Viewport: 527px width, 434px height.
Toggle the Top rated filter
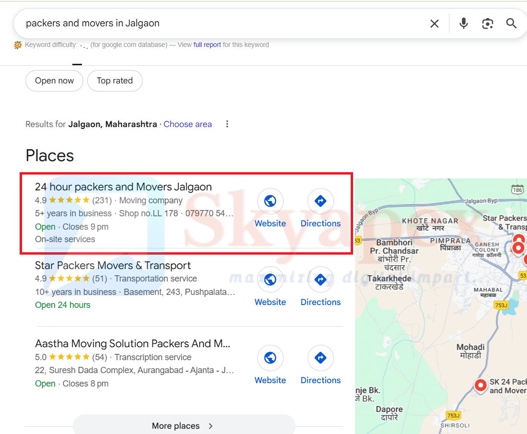[115, 81]
